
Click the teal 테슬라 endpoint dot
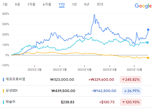[147, 43]
